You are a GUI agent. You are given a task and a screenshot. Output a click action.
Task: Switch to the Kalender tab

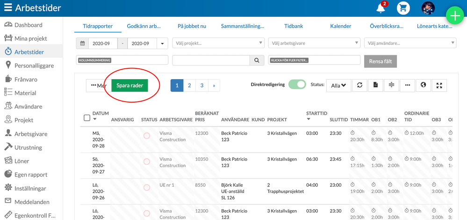[x=341, y=26]
